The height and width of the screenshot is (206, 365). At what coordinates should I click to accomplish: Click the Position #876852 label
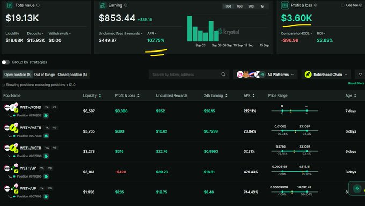(29, 115)
